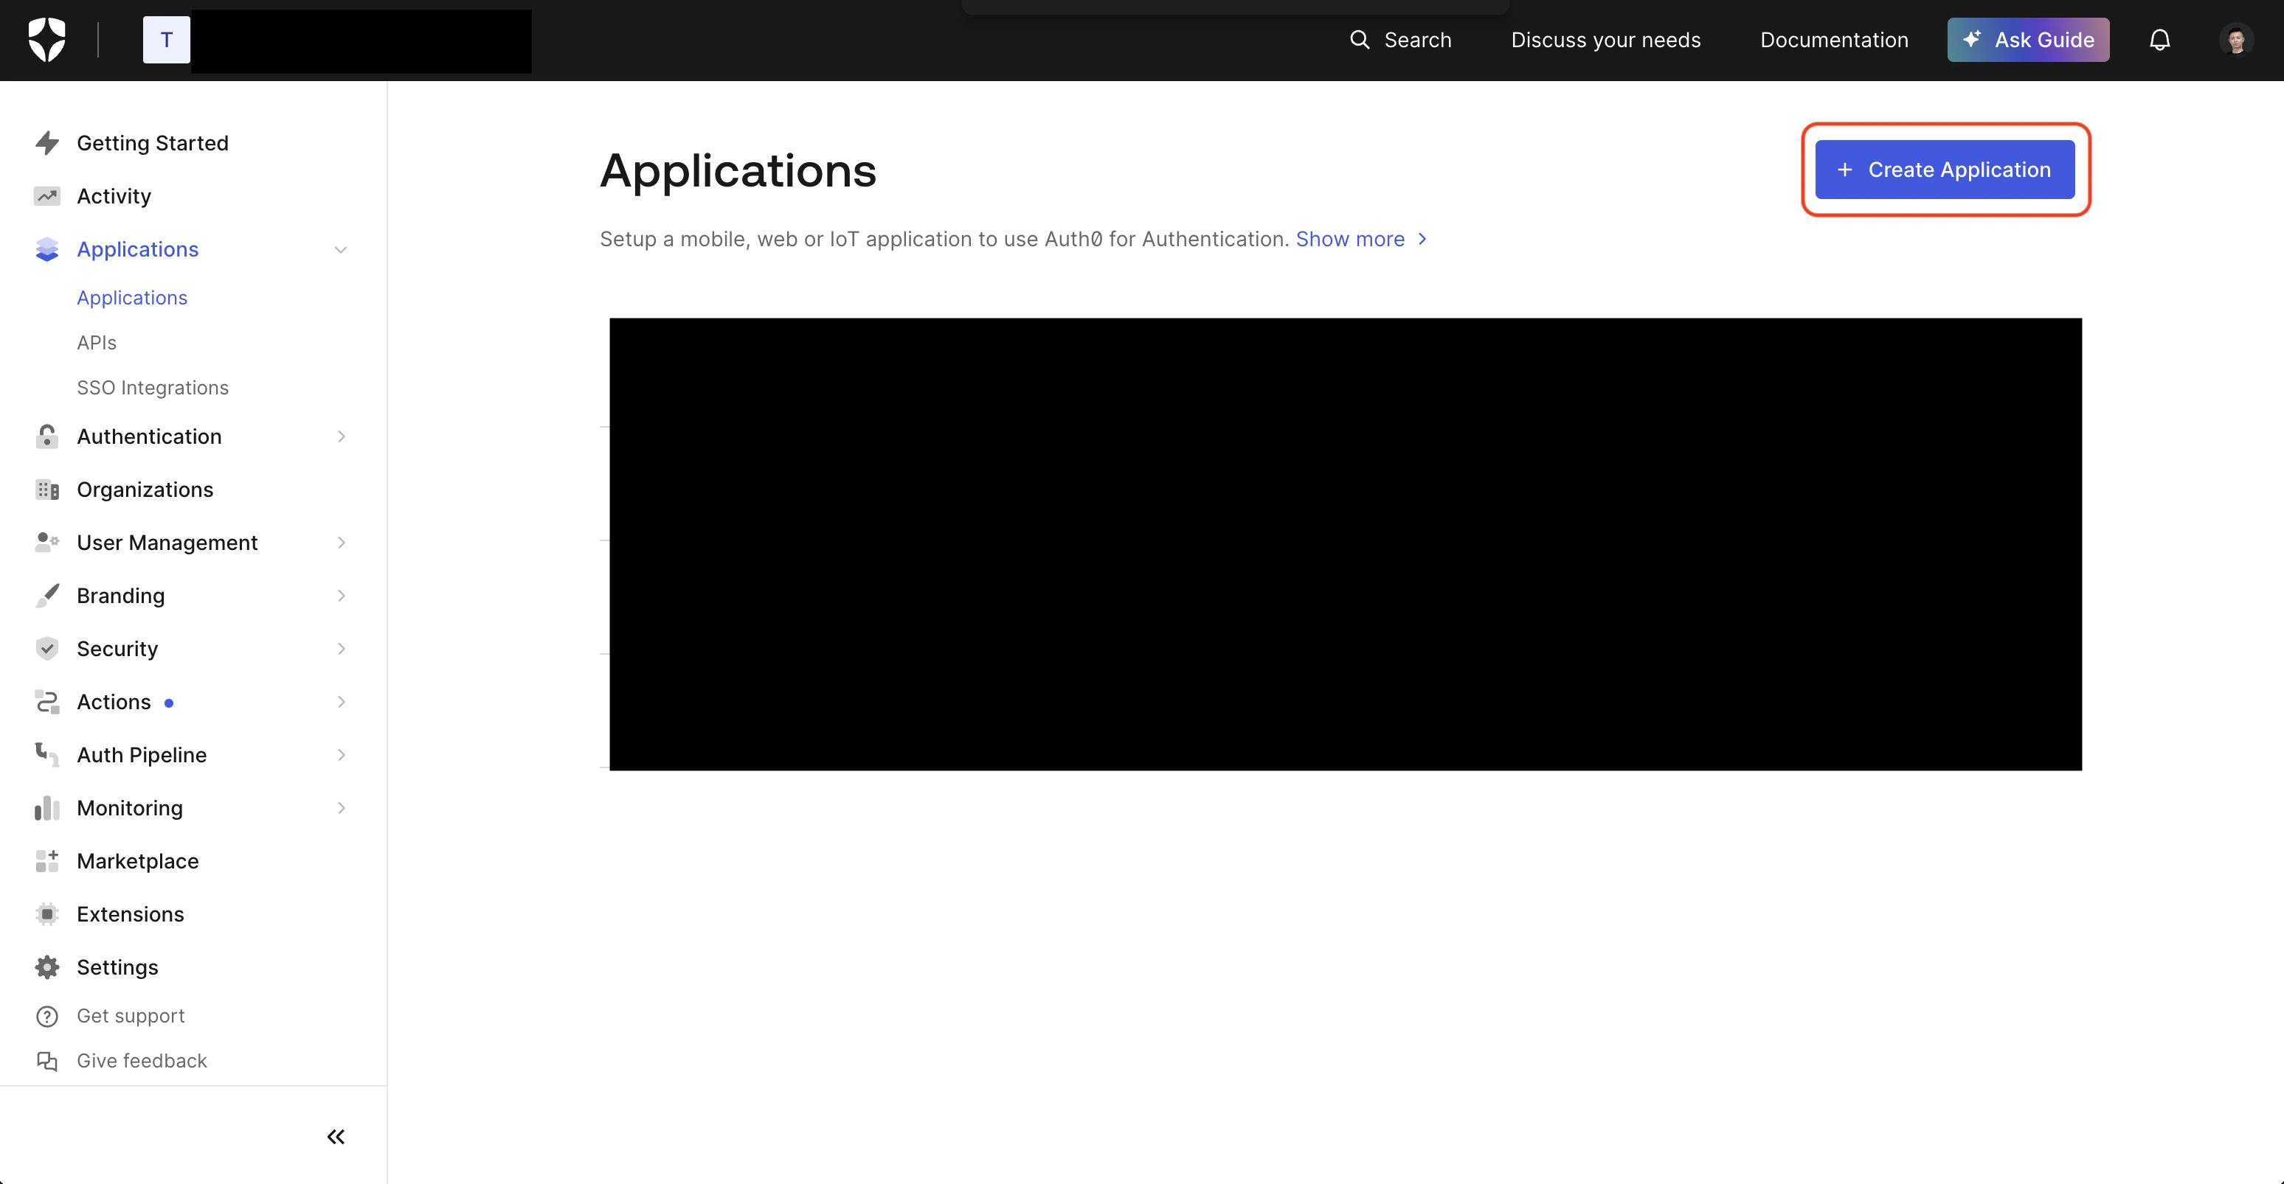Open SSO Integrations sub-item
The image size is (2284, 1184).
tap(153, 387)
